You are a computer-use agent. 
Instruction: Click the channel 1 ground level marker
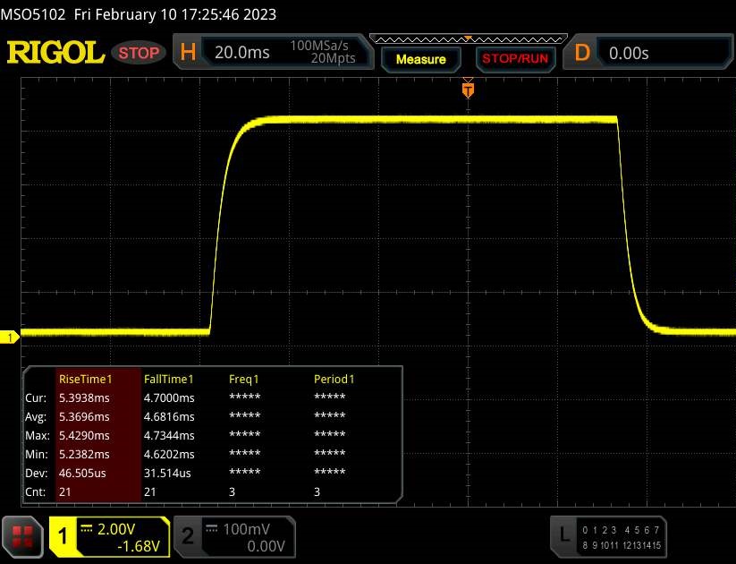(x=11, y=338)
